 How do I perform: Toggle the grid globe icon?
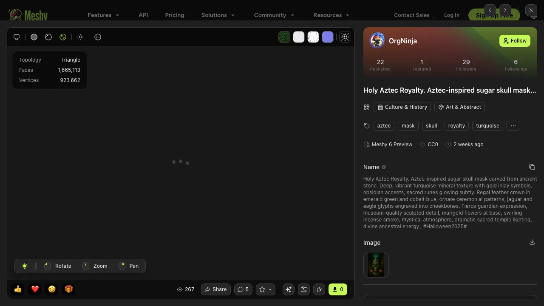click(x=98, y=37)
